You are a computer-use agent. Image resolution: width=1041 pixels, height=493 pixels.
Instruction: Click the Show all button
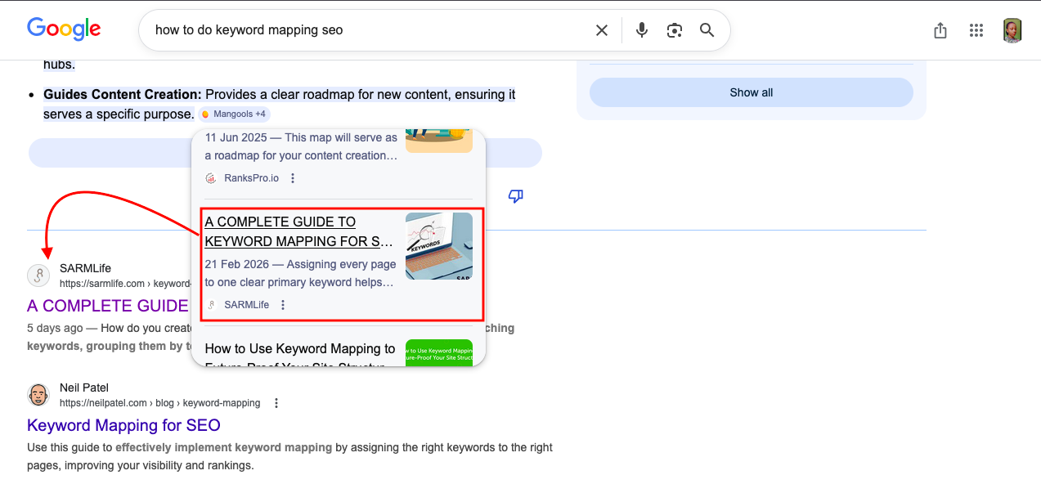pos(750,92)
